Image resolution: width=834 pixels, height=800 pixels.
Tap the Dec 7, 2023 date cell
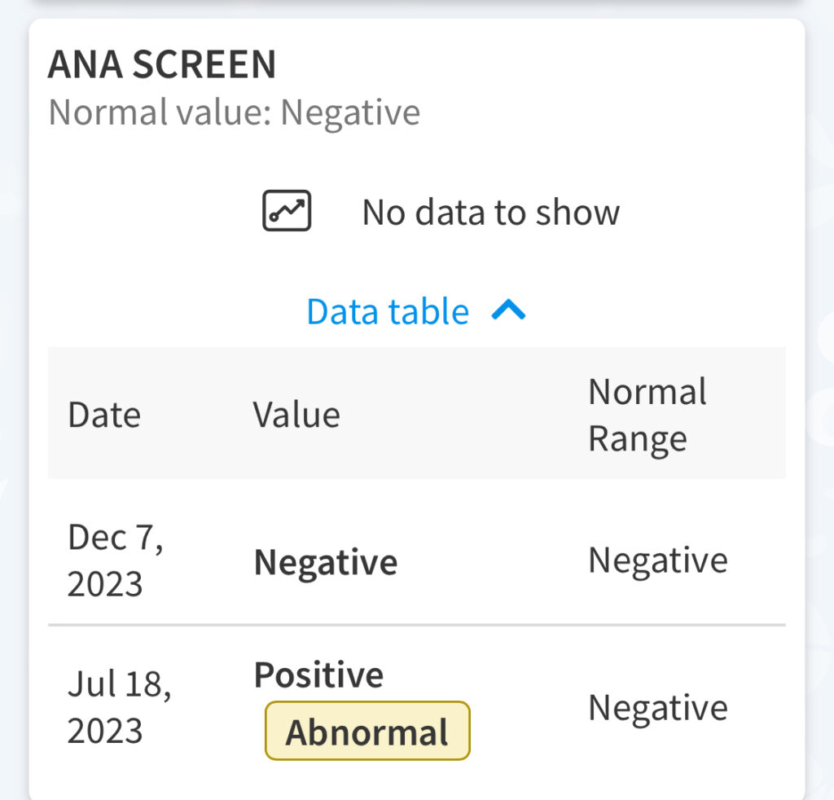coord(116,560)
